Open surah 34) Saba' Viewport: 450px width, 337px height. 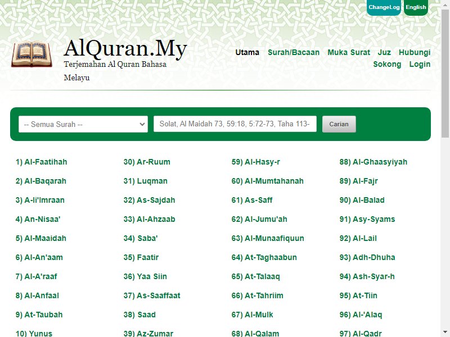pos(141,238)
